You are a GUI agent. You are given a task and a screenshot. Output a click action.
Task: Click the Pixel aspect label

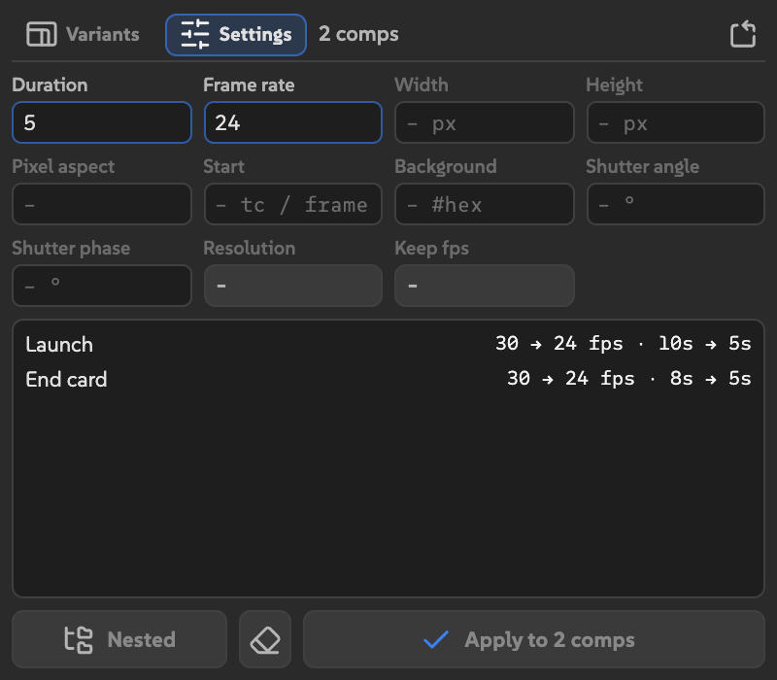63,166
